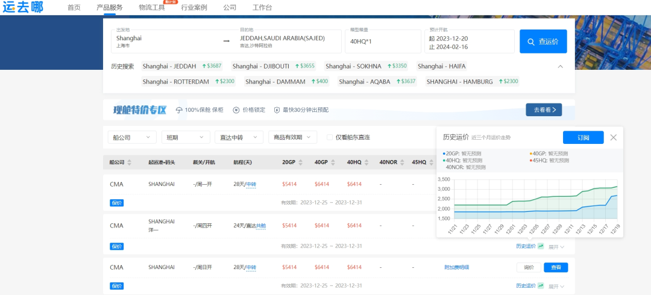The image size is (651, 295).
Task: Click the 查运价 search button
Action: coord(543,41)
